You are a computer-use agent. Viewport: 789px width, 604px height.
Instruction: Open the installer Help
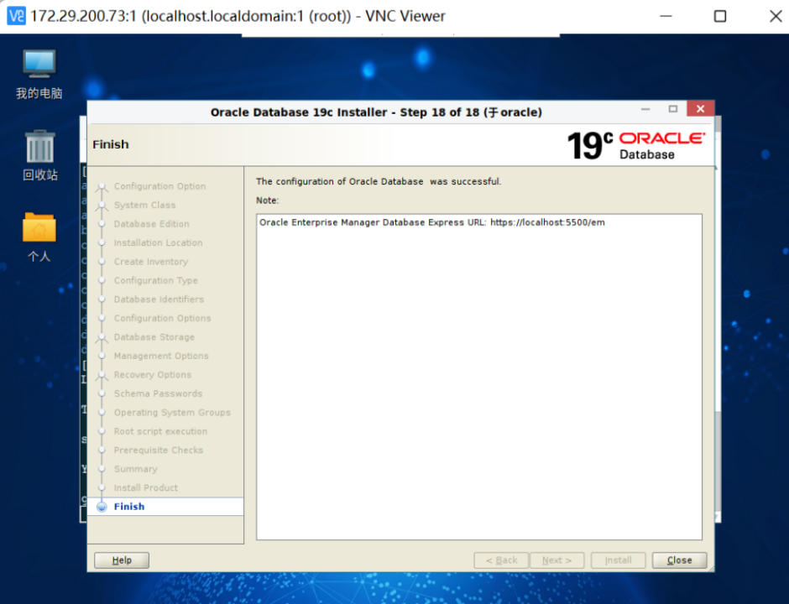click(121, 560)
